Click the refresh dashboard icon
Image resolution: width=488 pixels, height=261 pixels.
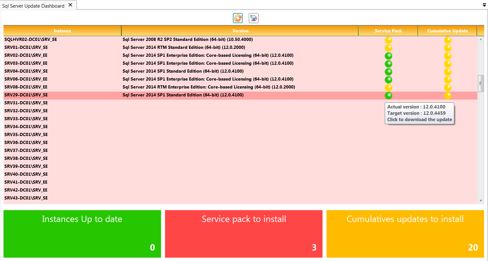click(238, 18)
